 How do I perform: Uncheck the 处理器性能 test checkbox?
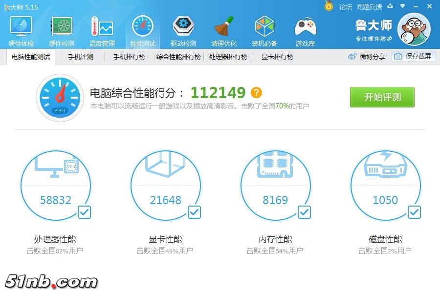point(84,212)
